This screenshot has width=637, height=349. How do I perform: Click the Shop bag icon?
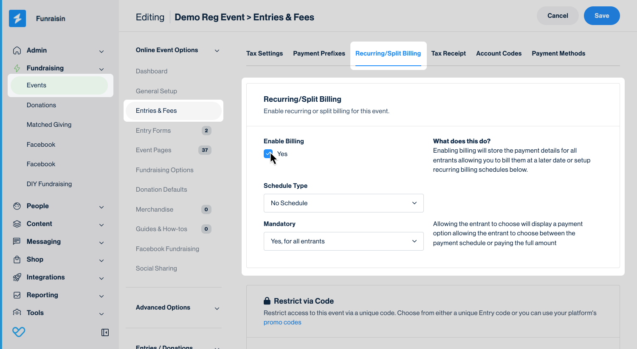pos(17,260)
